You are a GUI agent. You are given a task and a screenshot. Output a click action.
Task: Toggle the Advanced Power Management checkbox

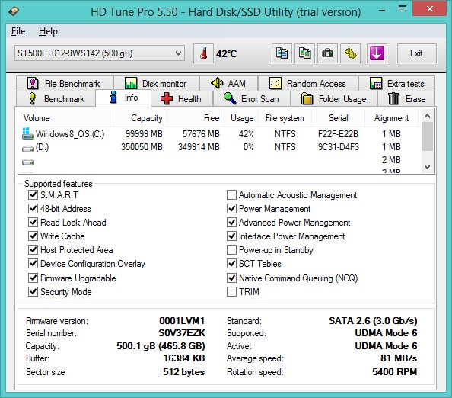point(231,223)
